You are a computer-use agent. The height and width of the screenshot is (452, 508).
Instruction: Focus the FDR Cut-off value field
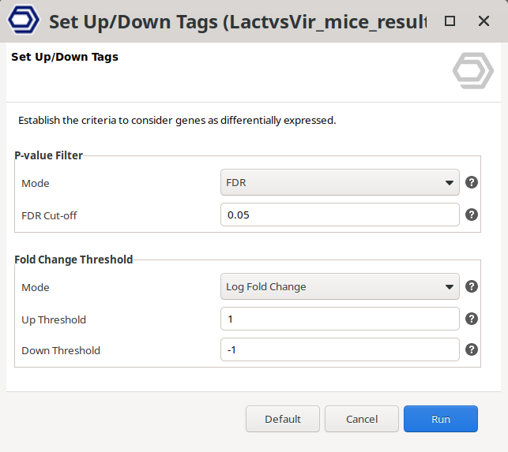(340, 215)
